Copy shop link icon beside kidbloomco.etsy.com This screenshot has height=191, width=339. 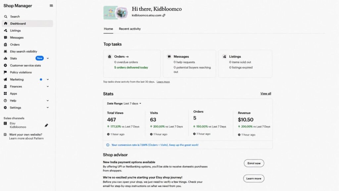[x=164, y=15]
